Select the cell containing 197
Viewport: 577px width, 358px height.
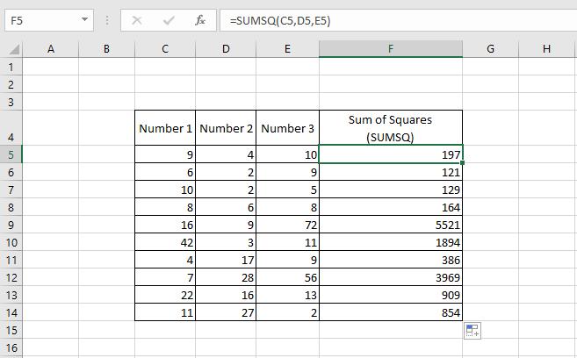pos(391,154)
